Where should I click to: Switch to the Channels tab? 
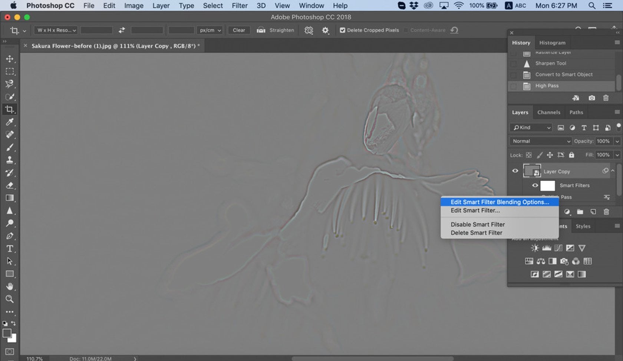click(x=548, y=112)
